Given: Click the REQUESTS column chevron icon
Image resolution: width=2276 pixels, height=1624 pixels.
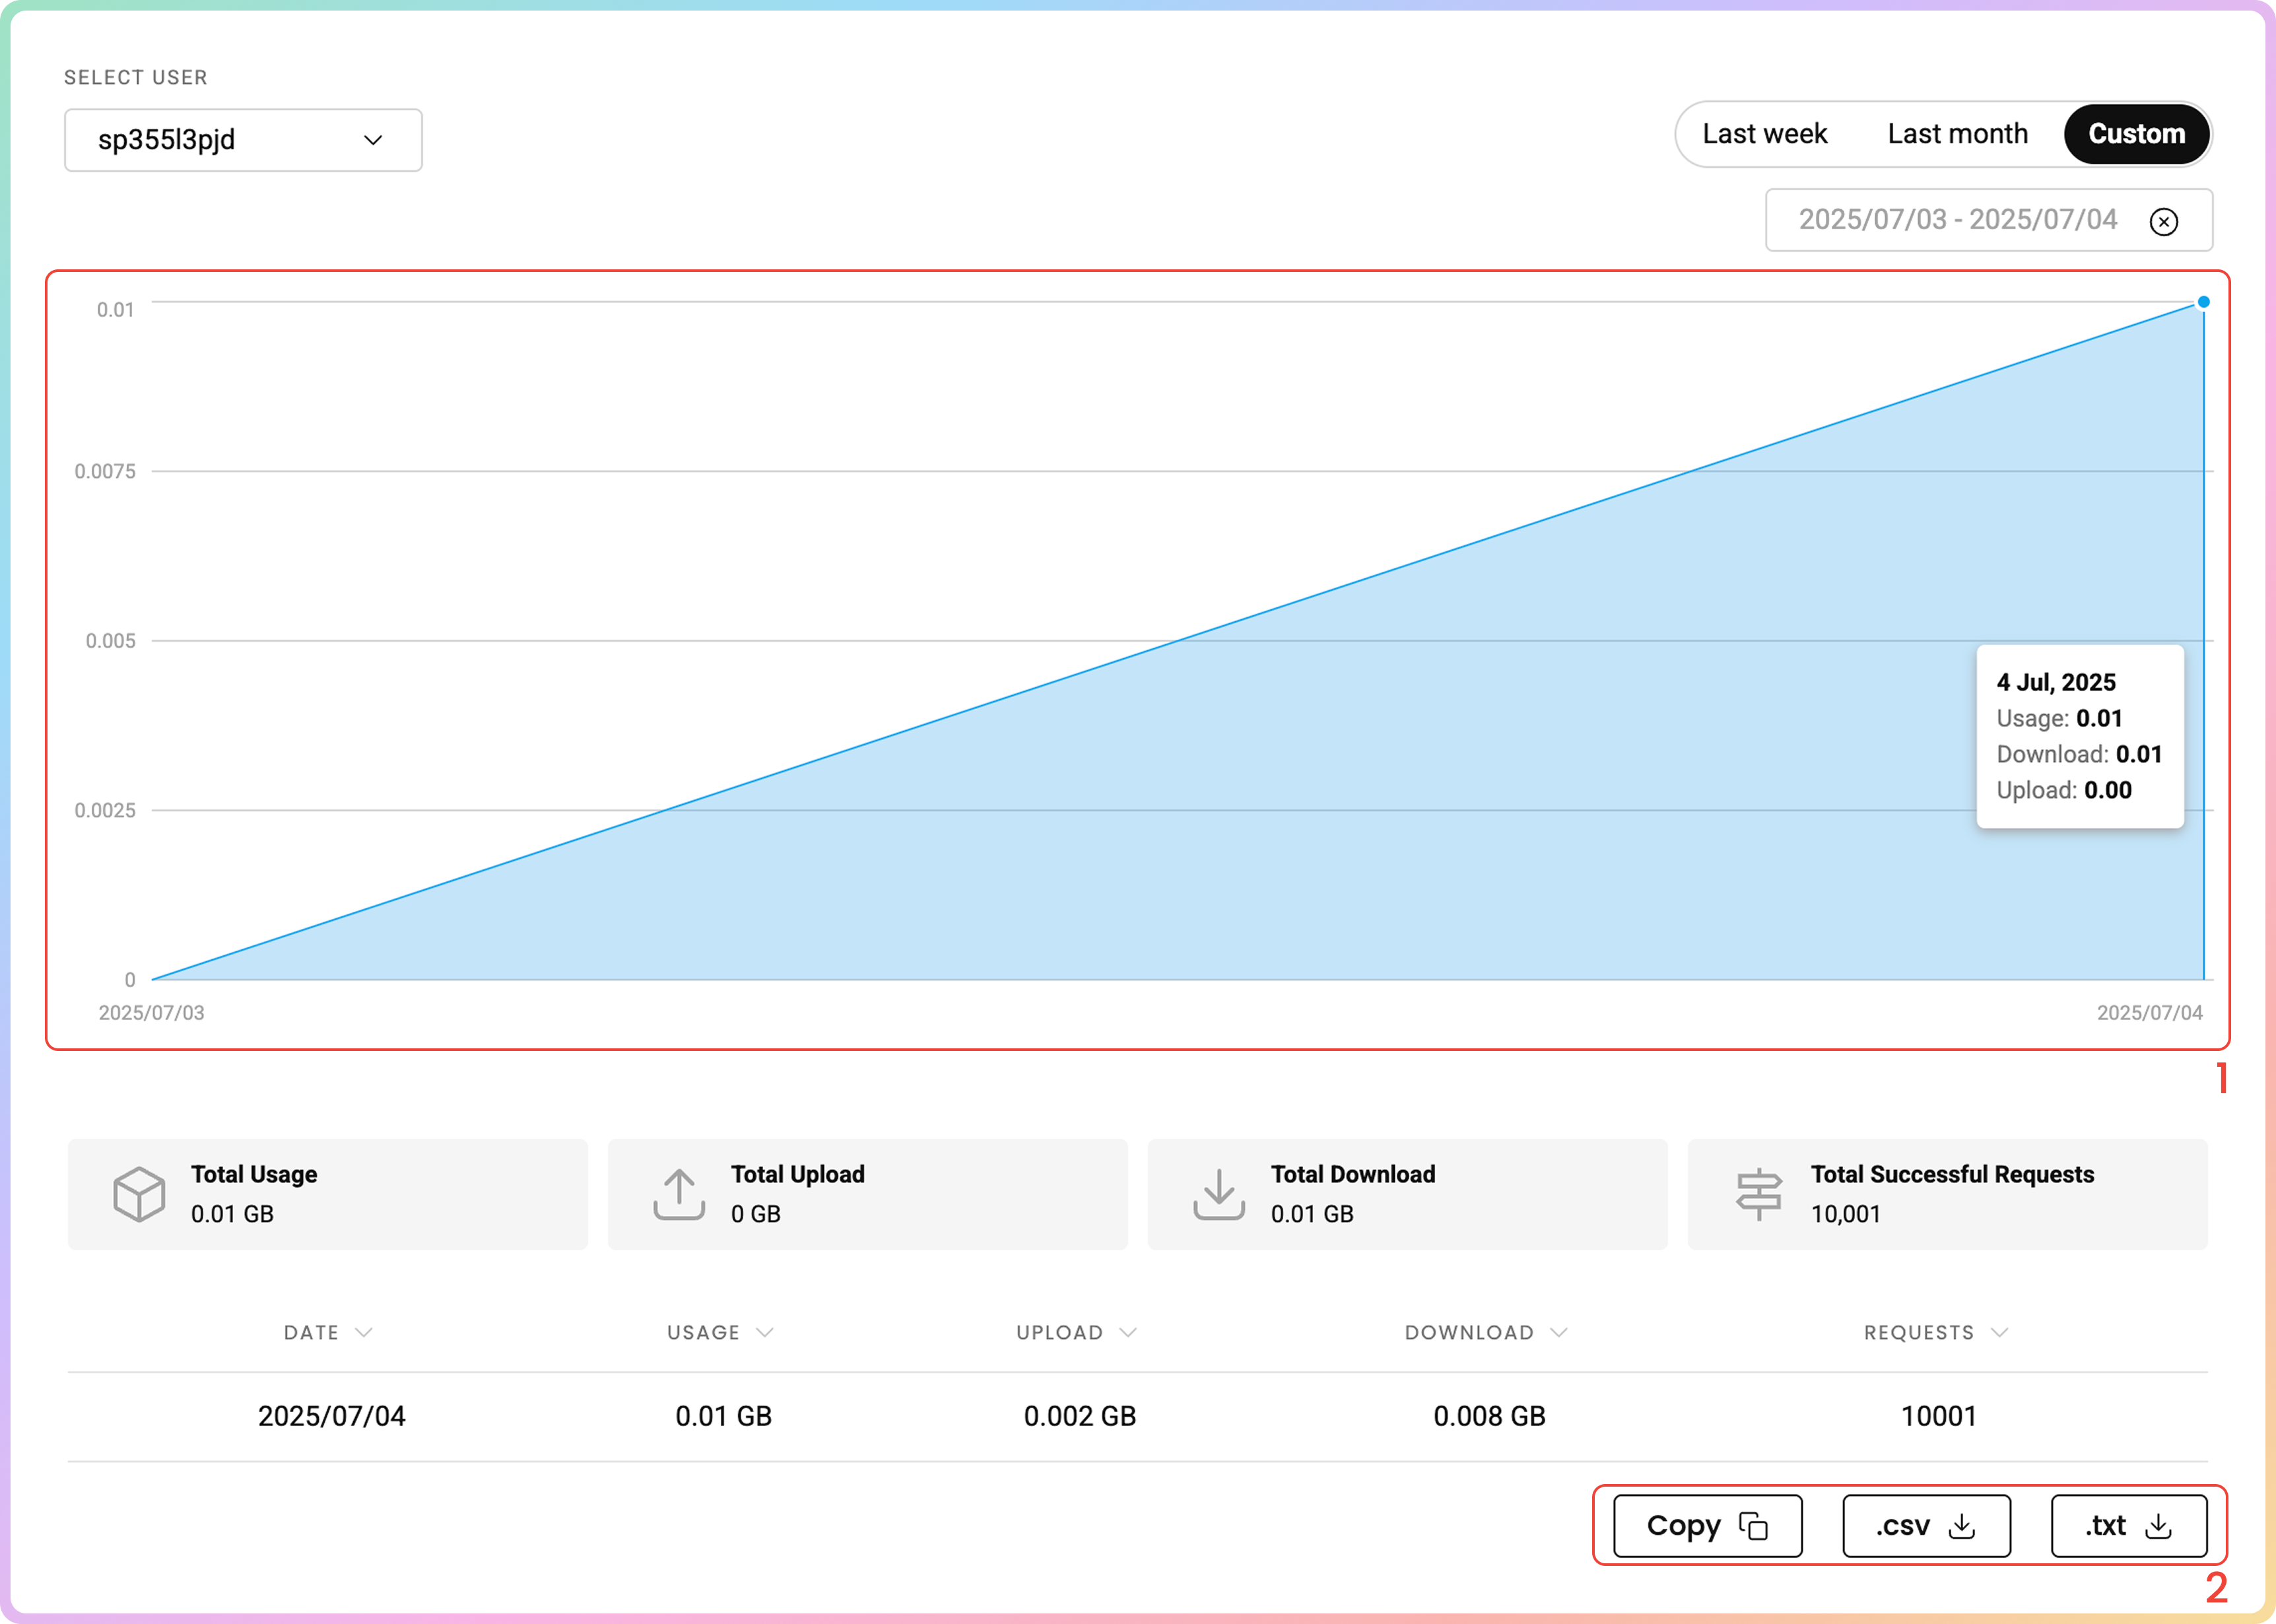Looking at the screenshot, I should pos(1999,1333).
